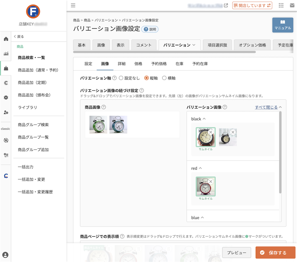The image size is (297, 262).
Task: Select the green clock product image
Action: click(x=98, y=125)
